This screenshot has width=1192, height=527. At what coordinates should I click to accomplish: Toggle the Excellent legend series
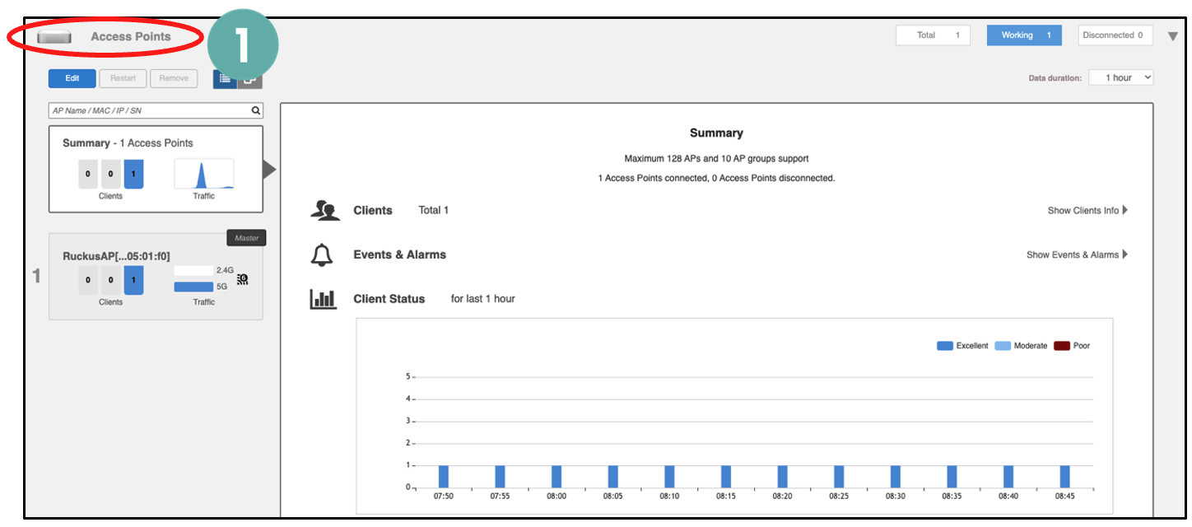coord(962,346)
